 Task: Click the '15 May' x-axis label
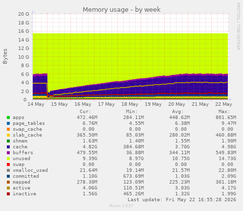coord(59,104)
